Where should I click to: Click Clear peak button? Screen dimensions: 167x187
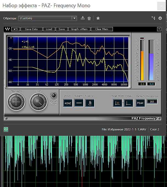pos(128,103)
